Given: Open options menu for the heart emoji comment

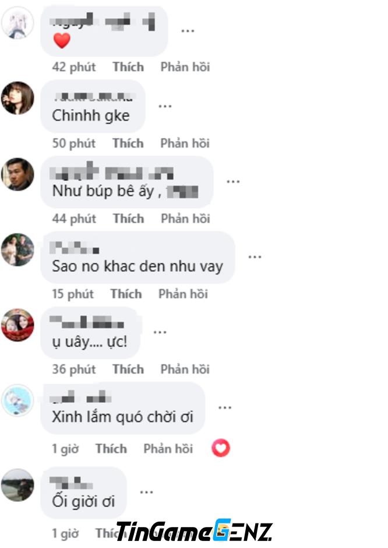Looking at the screenshot, I should pos(188,31).
